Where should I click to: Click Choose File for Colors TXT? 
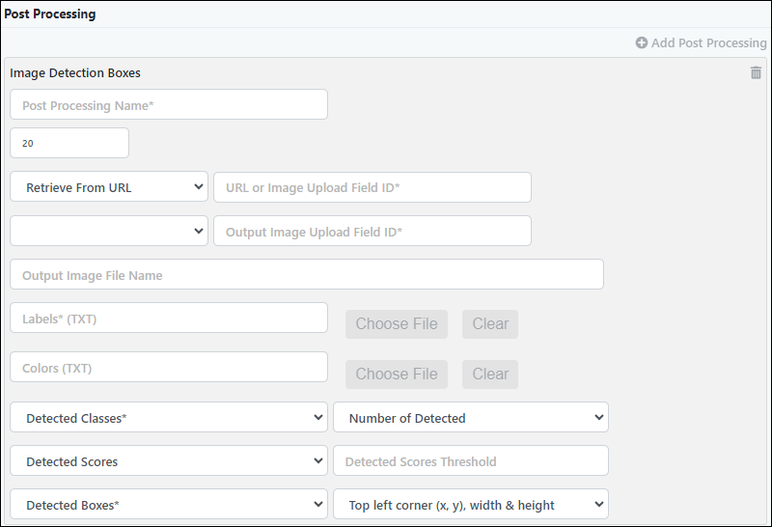397,374
